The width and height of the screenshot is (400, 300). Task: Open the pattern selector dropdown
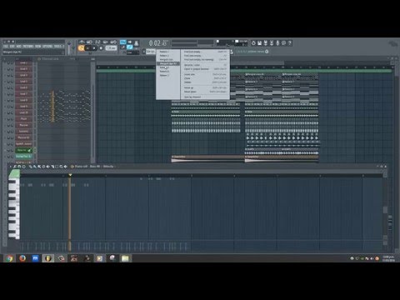151,52
